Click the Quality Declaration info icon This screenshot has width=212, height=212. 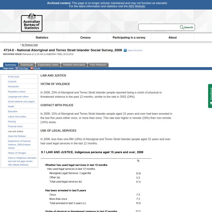pyautogui.click(x=125, y=51)
